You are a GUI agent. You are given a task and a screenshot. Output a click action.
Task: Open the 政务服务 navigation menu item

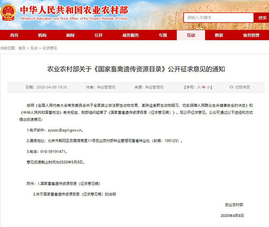[130, 35]
